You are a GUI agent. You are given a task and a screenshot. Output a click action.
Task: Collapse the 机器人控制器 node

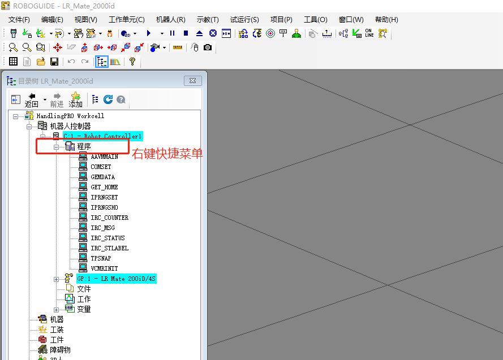29,127
